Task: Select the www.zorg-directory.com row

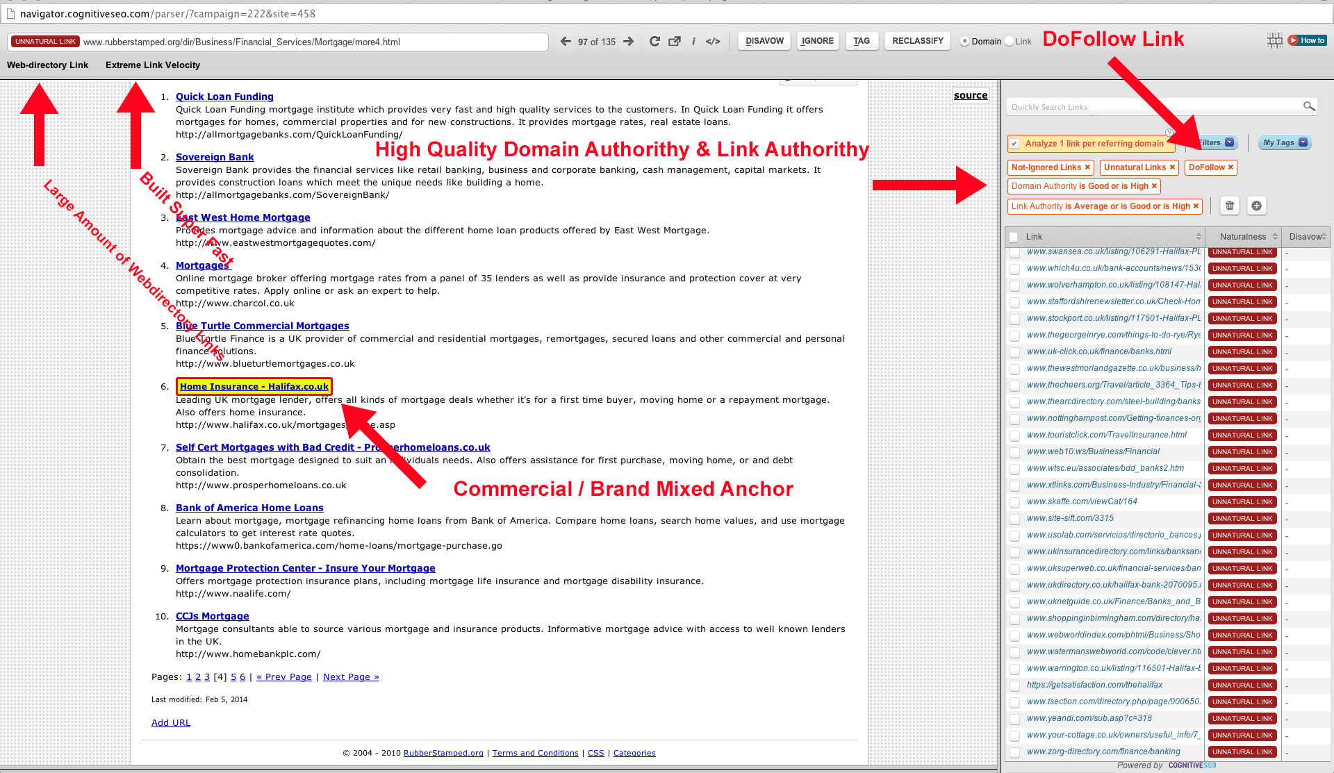Action: click(1103, 751)
